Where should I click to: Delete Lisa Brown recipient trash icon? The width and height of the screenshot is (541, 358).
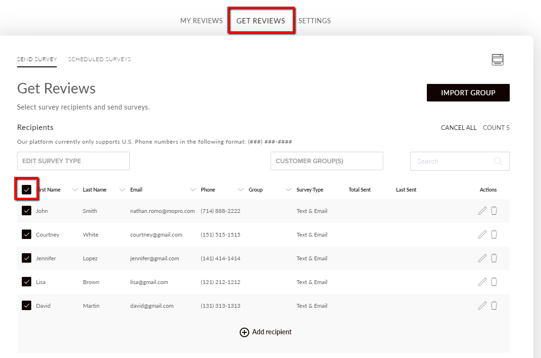pyautogui.click(x=494, y=282)
